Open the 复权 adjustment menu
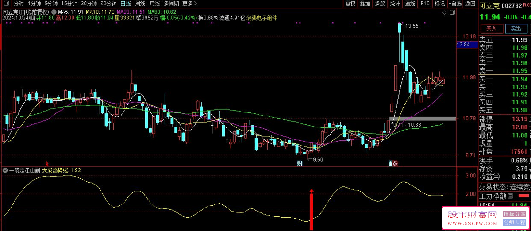The image size is (531, 231). click(350, 4)
